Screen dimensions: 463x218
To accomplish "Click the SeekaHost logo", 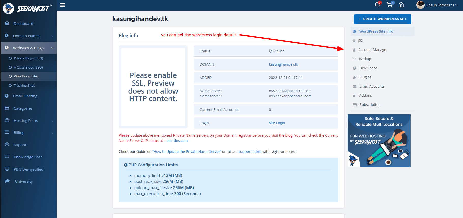I will 27,8.
